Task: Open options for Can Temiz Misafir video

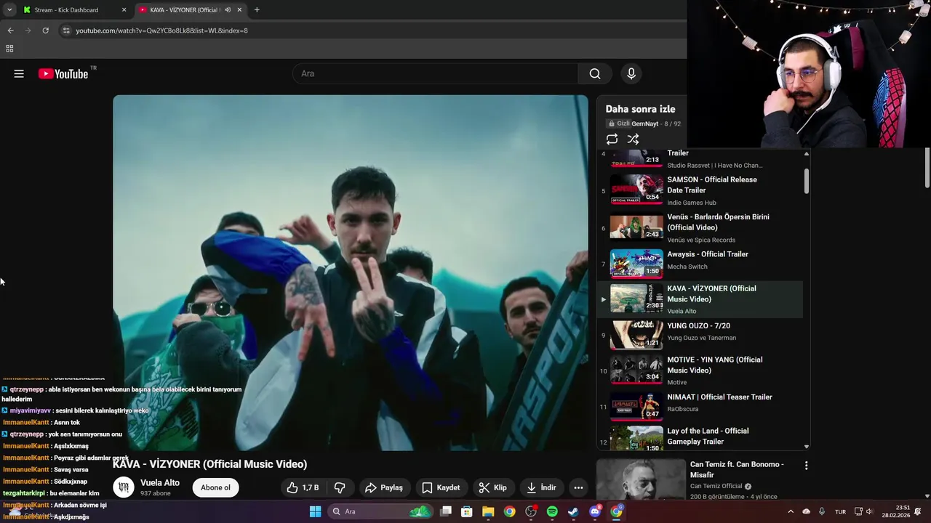Action: tap(806, 465)
